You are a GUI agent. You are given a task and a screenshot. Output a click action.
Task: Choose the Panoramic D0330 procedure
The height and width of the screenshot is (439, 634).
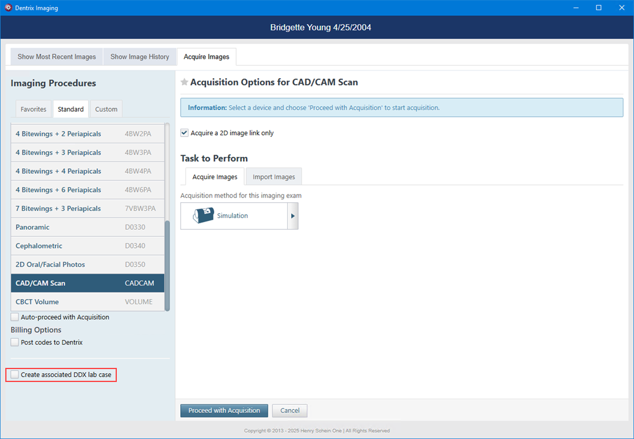[87, 227]
